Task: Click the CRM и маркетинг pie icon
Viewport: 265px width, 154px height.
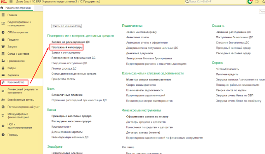Action: [3, 33]
